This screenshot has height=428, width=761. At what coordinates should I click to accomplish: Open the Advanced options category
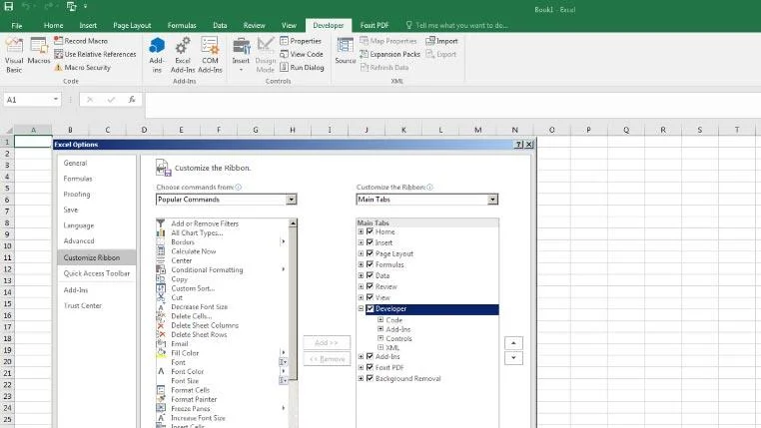click(97, 240)
